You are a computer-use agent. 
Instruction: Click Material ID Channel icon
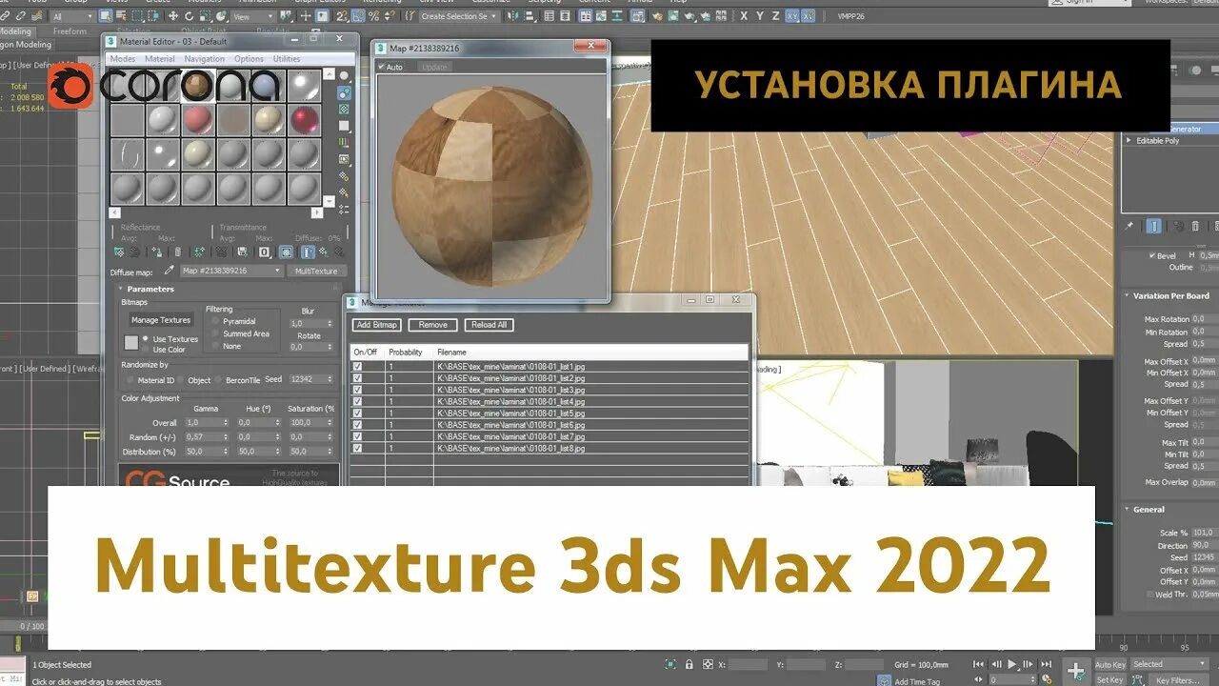pos(264,252)
